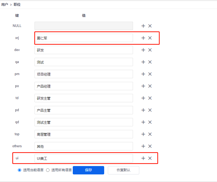Add a row after the qd entry
The width and height of the screenshot is (217, 182).
click(143, 122)
